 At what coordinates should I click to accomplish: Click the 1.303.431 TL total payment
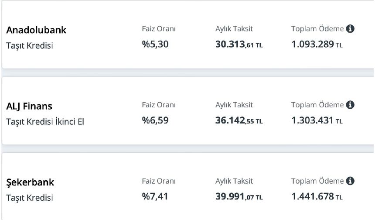(x=317, y=120)
